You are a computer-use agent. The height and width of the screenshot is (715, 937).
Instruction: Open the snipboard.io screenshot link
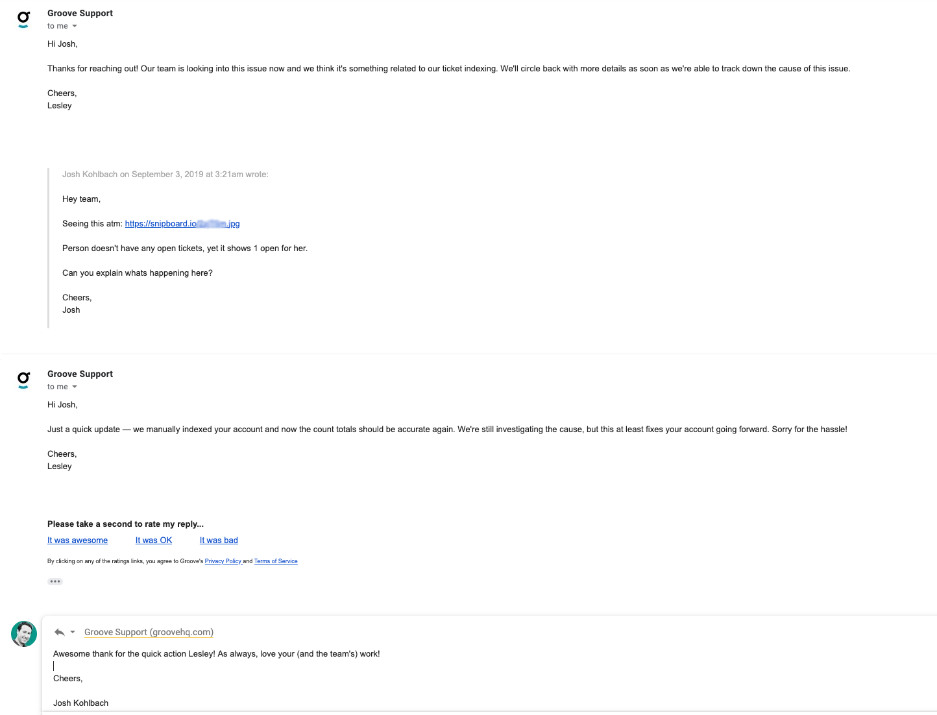pos(182,224)
